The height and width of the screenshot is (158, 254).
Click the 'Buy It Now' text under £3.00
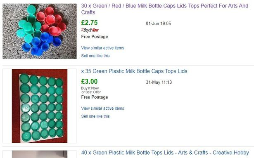coord(90,88)
